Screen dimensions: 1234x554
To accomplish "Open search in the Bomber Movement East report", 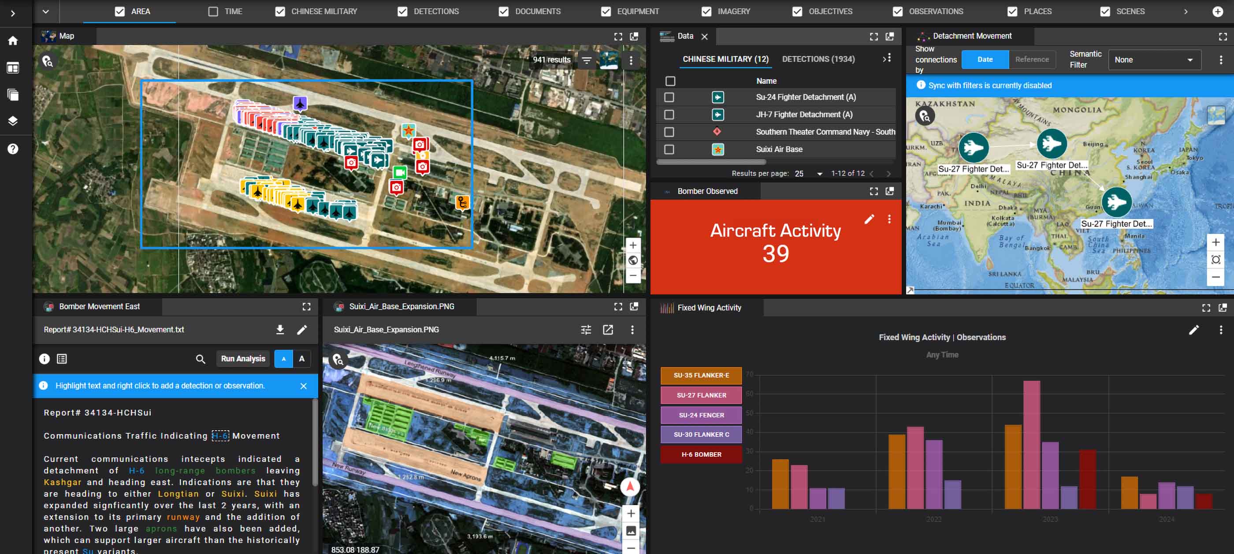I will point(200,359).
